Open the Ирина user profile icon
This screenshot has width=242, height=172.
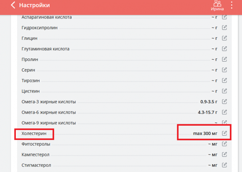(x=217, y=6)
